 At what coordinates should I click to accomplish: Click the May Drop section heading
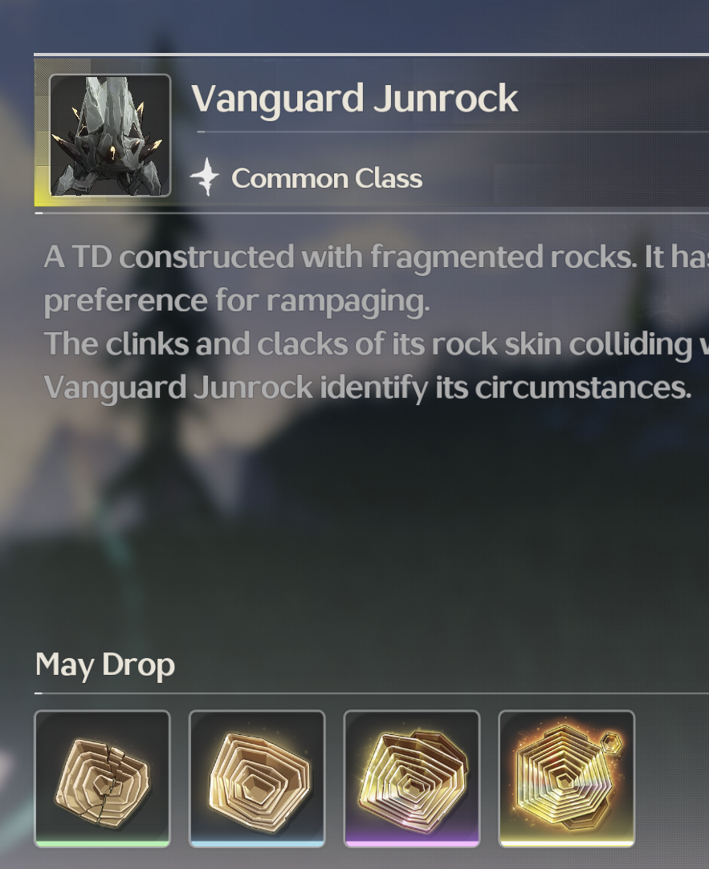coord(105,665)
